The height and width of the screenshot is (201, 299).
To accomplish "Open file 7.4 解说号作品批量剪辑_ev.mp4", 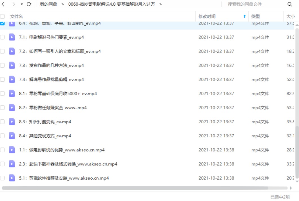I will [56, 79].
